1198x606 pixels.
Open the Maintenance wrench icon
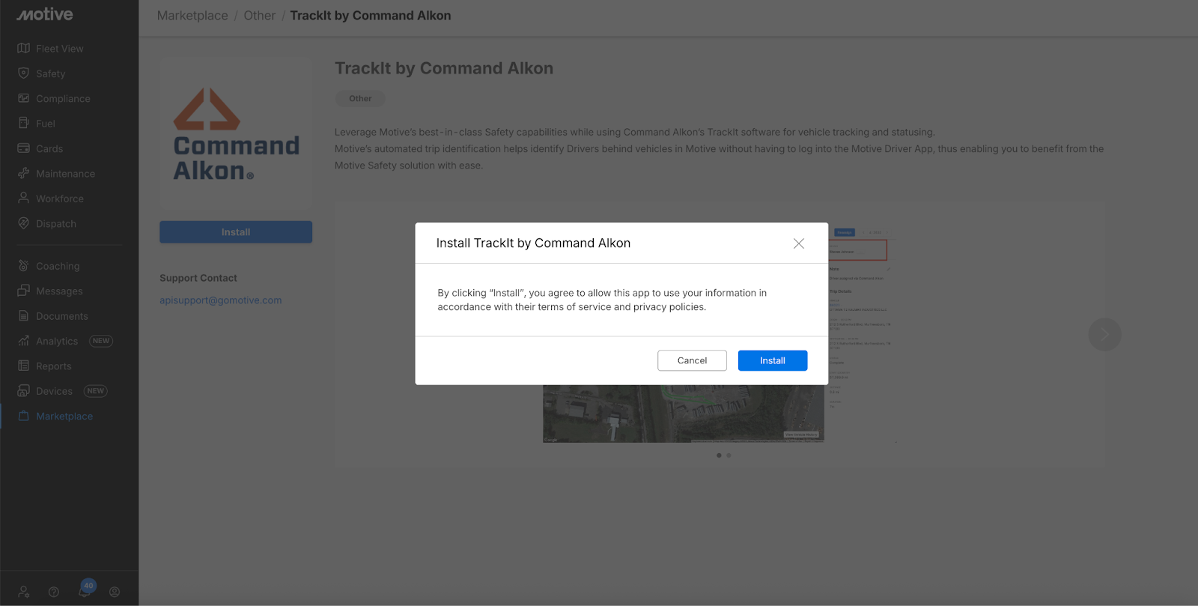pyautogui.click(x=24, y=173)
